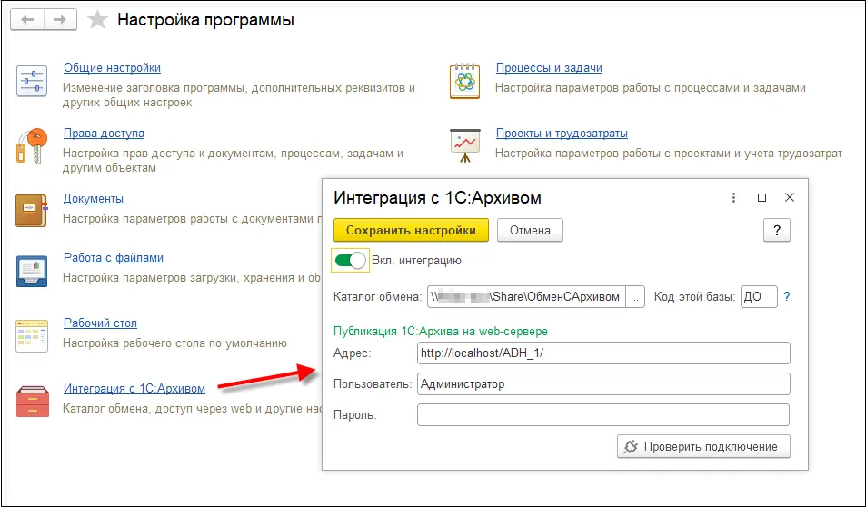Open Права доступа settings link
This screenshot has height=507, width=866.
click(104, 133)
